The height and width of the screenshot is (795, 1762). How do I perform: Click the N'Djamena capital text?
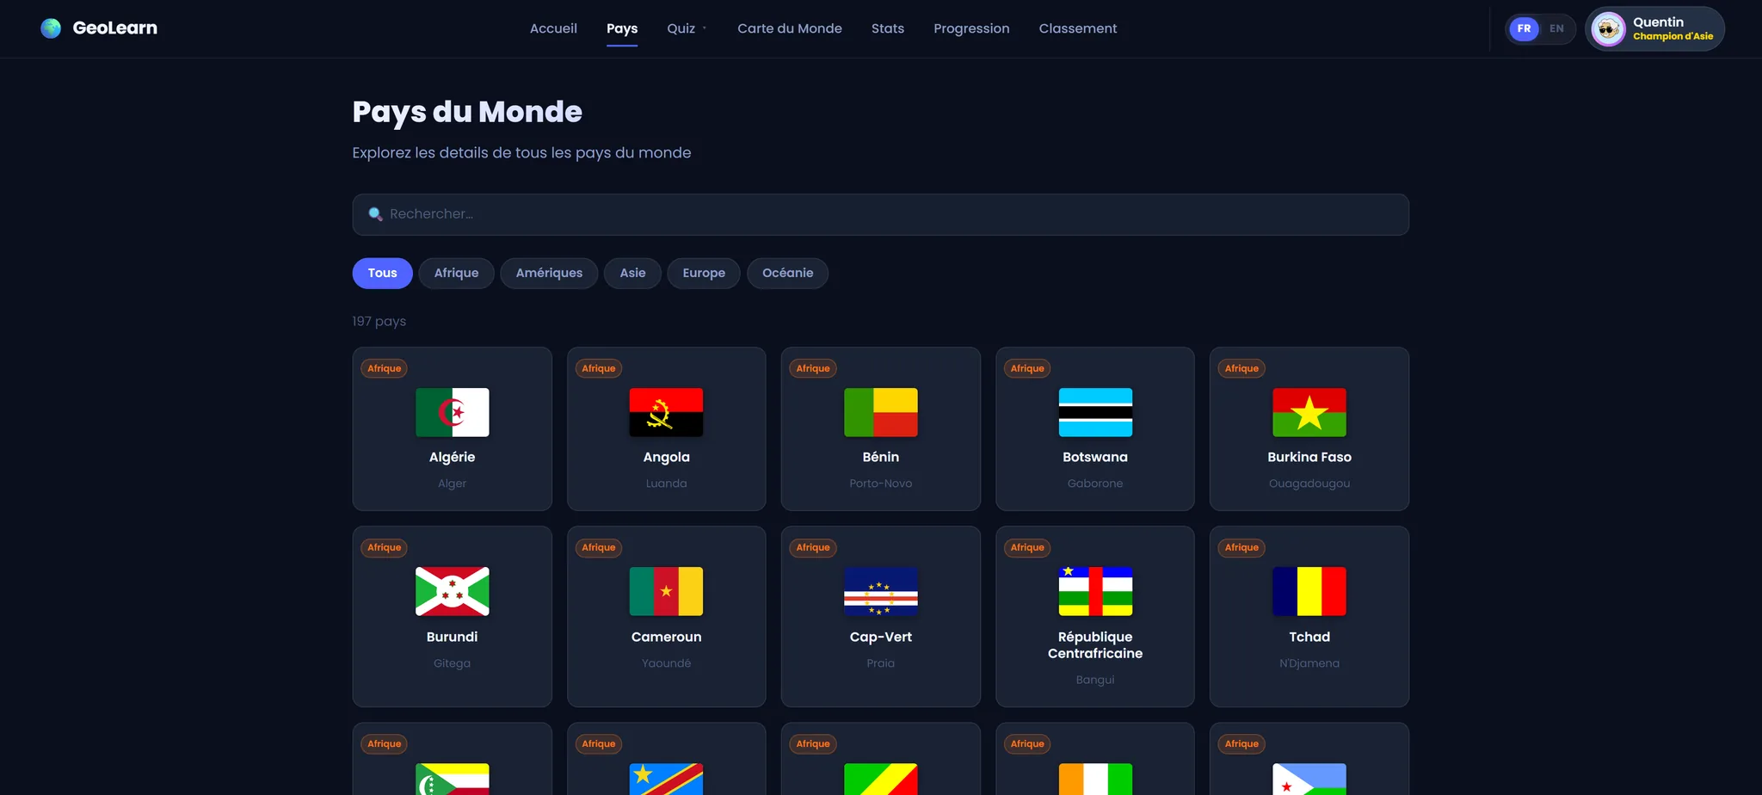point(1309,663)
